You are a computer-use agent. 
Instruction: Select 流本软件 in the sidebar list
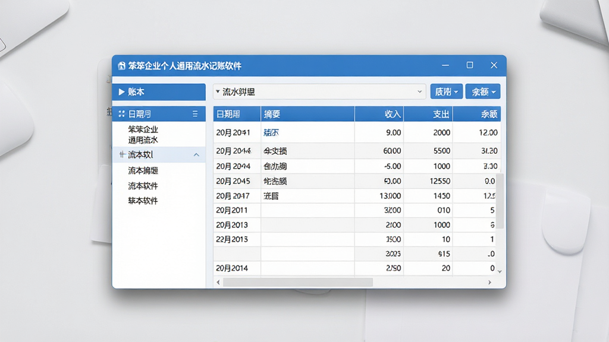tap(143, 186)
